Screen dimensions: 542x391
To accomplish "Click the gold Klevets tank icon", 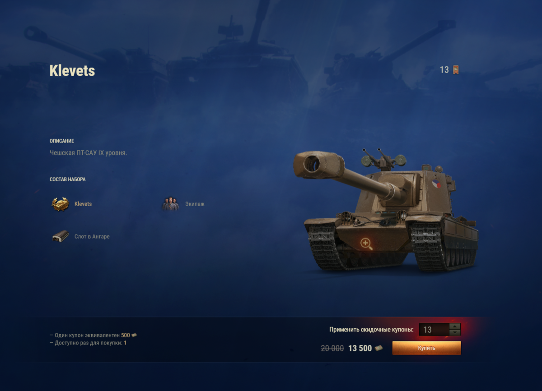I will [60, 204].
